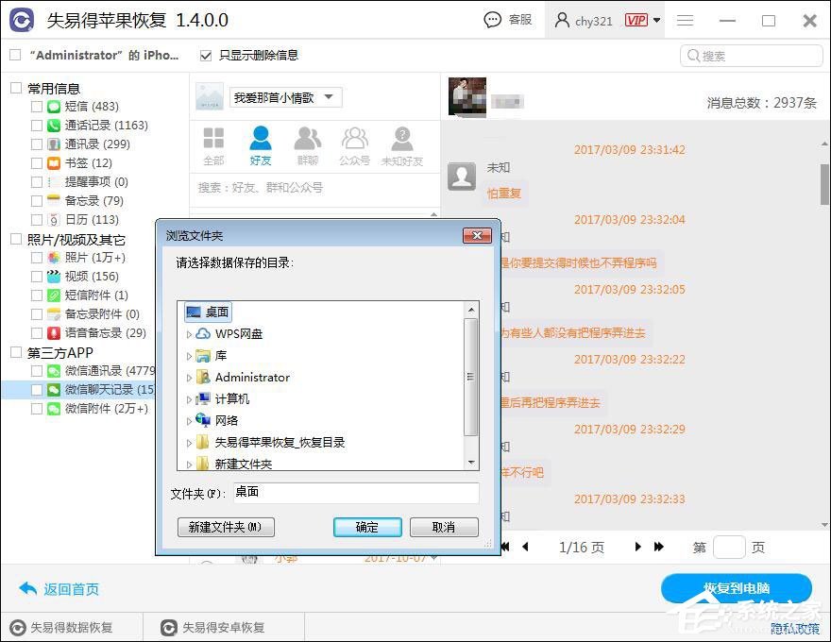This screenshot has width=831, height=642.
Task: Click the magnifier icon in the search box
Action: [x=694, y=56]
